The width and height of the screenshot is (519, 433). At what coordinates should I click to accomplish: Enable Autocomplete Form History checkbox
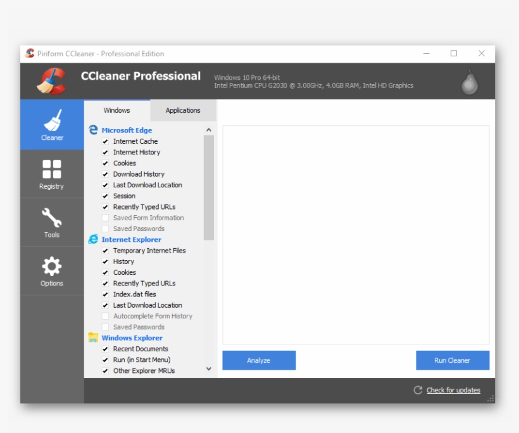point(105,316)
